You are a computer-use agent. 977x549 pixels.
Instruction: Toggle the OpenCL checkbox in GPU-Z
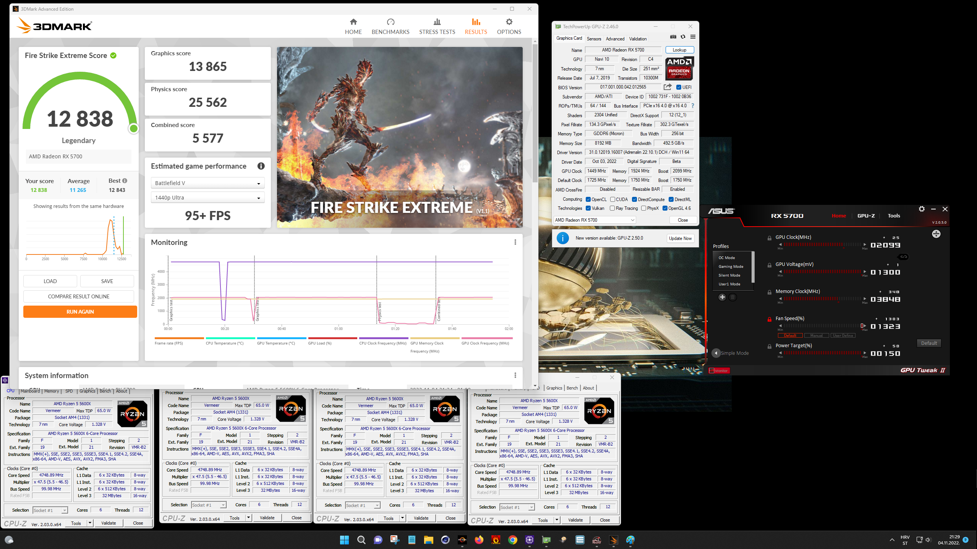point(588,200)
